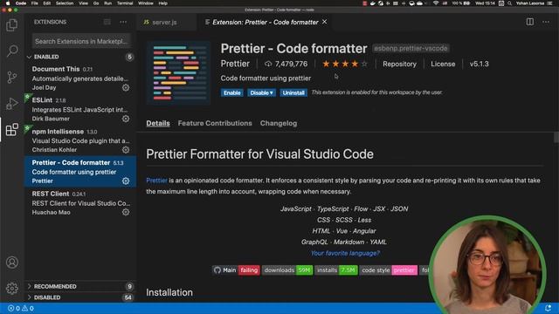Open Extensions panel more actions menu

123,22
